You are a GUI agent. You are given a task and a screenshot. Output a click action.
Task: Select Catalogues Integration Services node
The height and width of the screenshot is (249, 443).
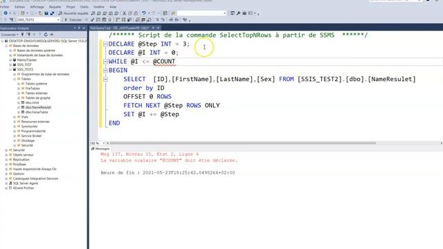point(35,178)
